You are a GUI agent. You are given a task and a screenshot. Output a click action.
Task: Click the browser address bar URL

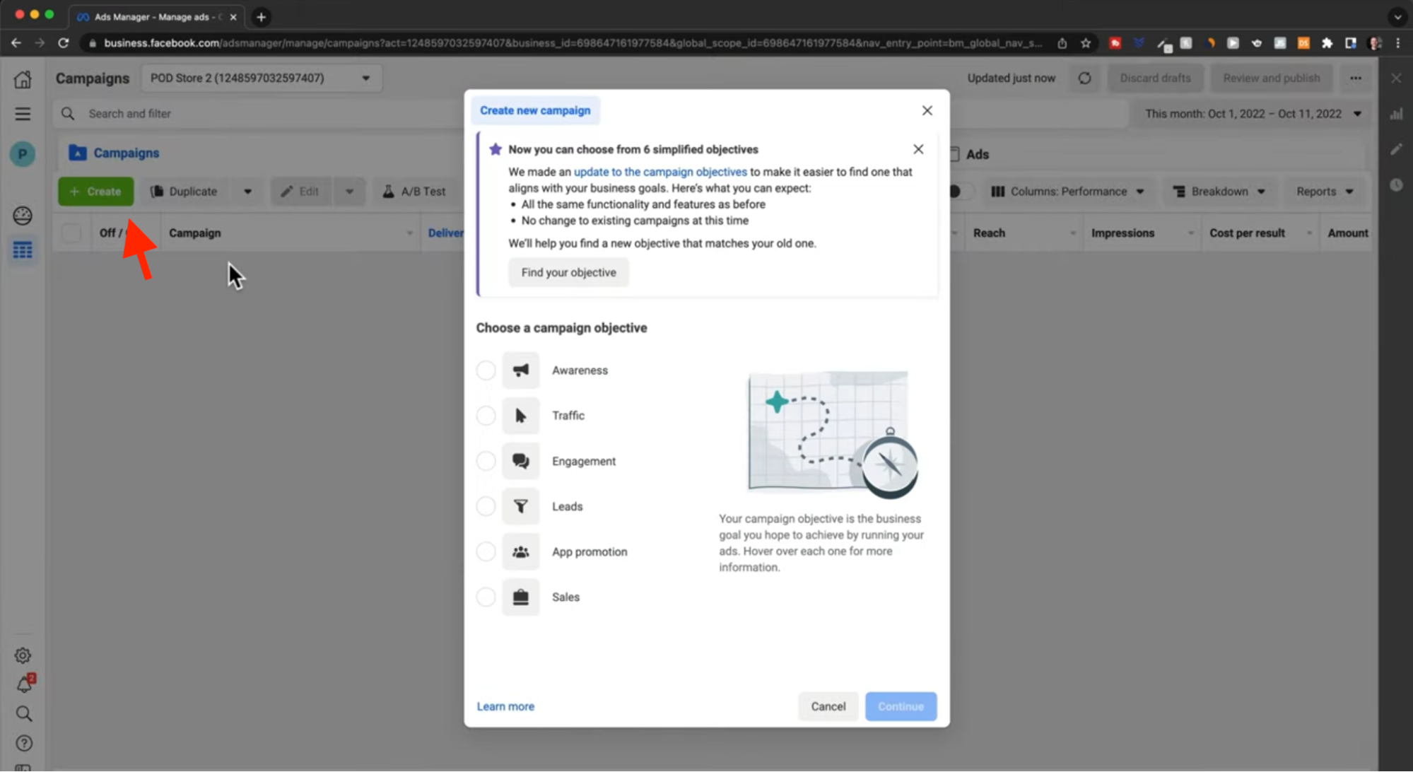(573, 43)
